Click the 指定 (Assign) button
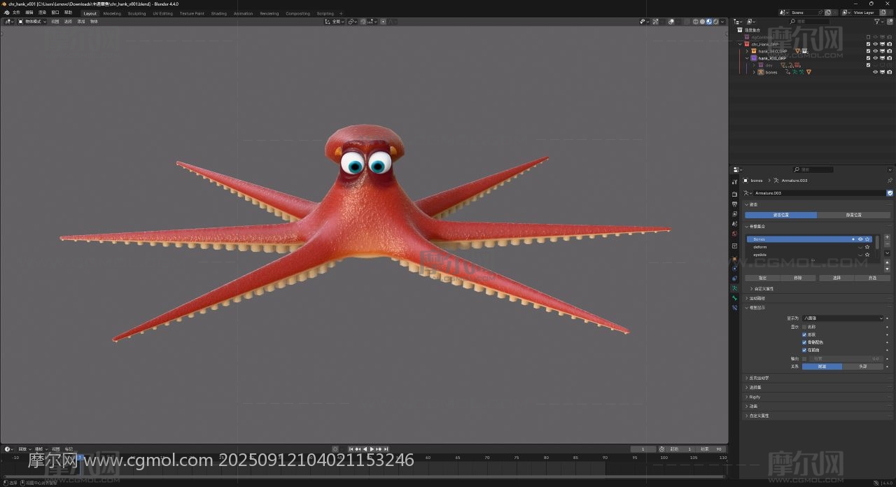The height and width of the screenshot is (487, 896). (762, 278)
